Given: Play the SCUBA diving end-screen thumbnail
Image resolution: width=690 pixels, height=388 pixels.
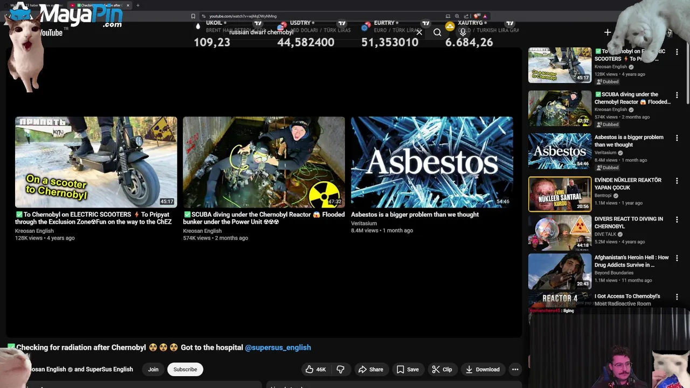Looking at the screenshot, I should pos(264,162).
